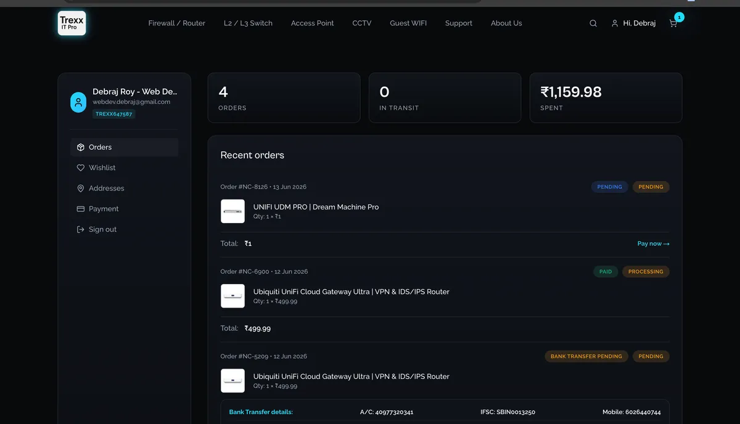Open the search magnifier icon
Image resolution: width=740 pixels, height=424 pixels.
coord(593,23)
